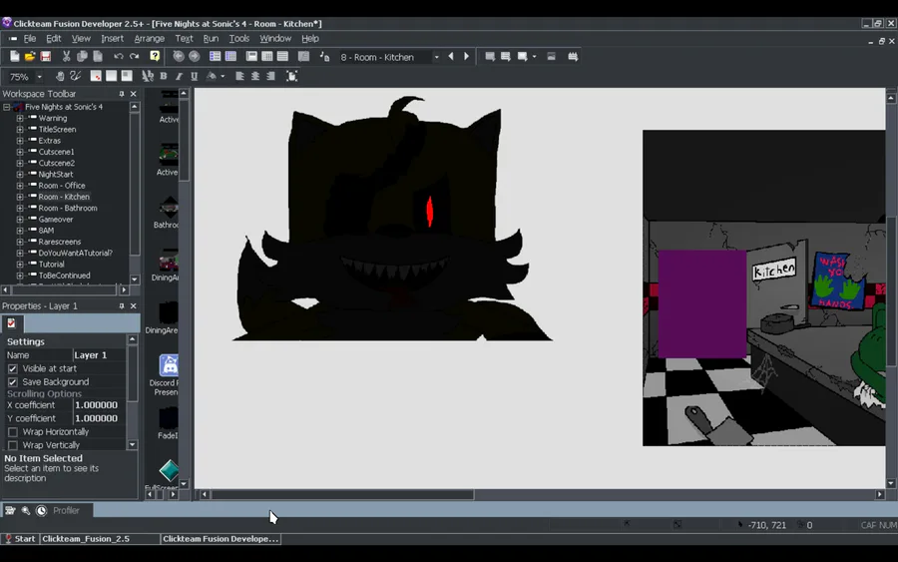The height and width of the screenshot is (562, 898).
Task: Open the Insert menu
Action: point(112,39)
